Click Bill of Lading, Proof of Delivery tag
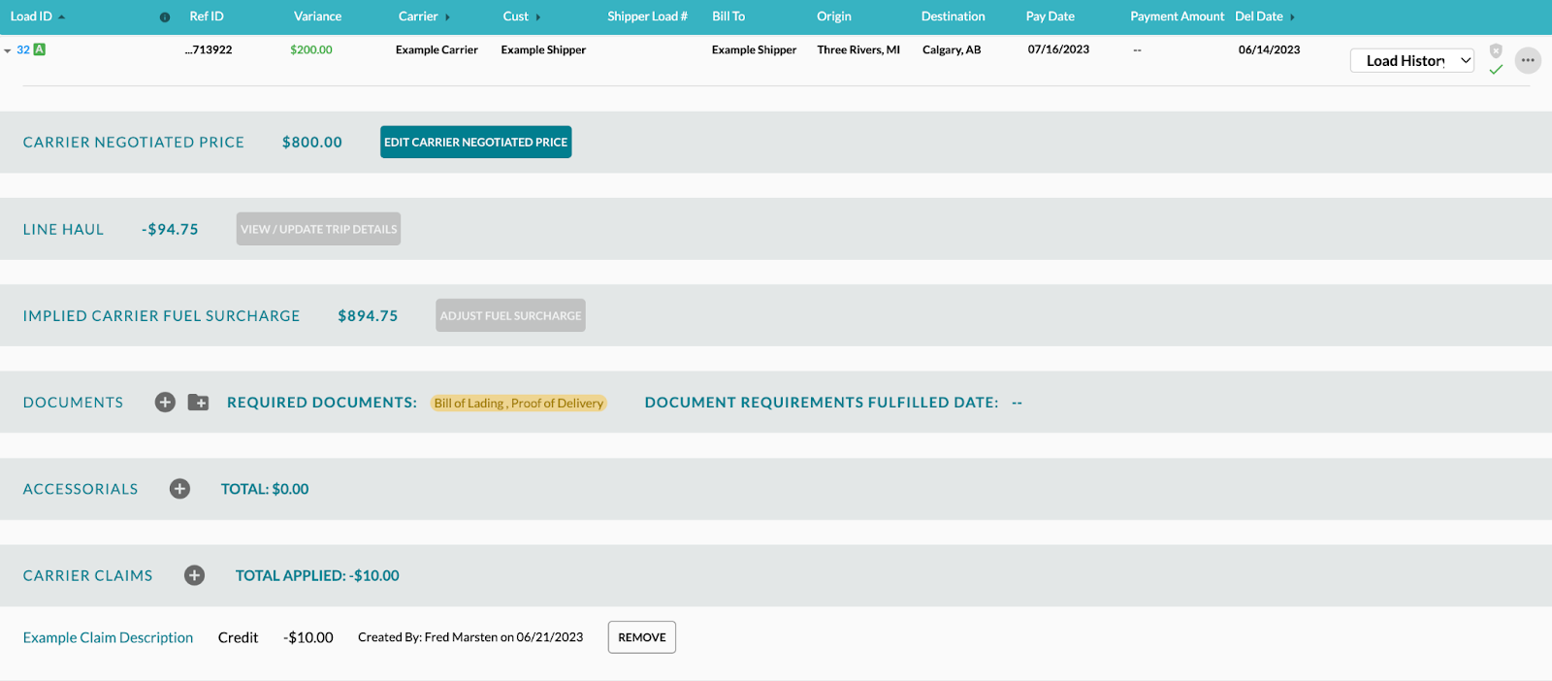1552x681 pixels. click(x=519, y=403)
